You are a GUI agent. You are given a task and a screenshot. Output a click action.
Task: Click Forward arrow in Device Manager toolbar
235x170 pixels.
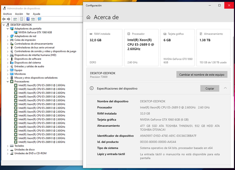[9, 19]
